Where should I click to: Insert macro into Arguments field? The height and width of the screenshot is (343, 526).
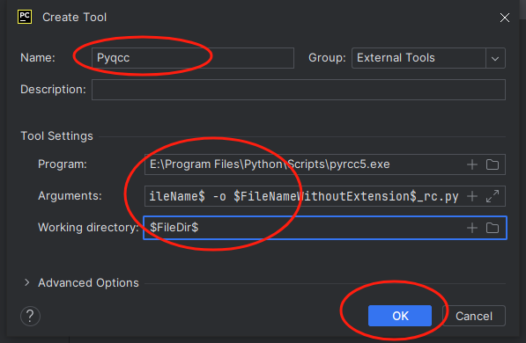click(x=472, y=196)
